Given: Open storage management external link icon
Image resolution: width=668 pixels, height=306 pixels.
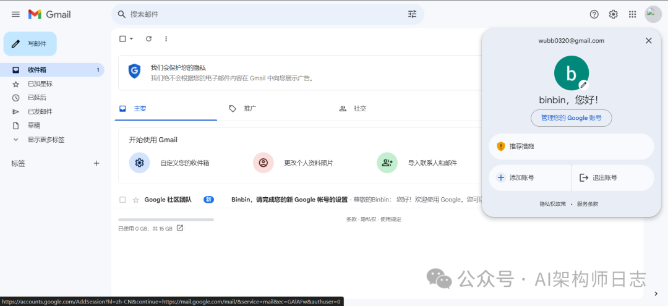Looking at the screenshot, I should pos(180,228).
